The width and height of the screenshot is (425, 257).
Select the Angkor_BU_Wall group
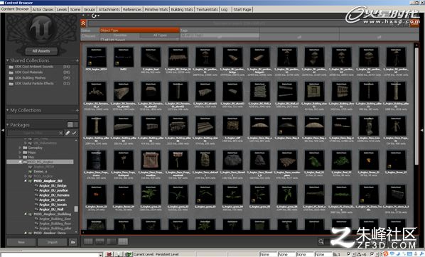(51, 209)
